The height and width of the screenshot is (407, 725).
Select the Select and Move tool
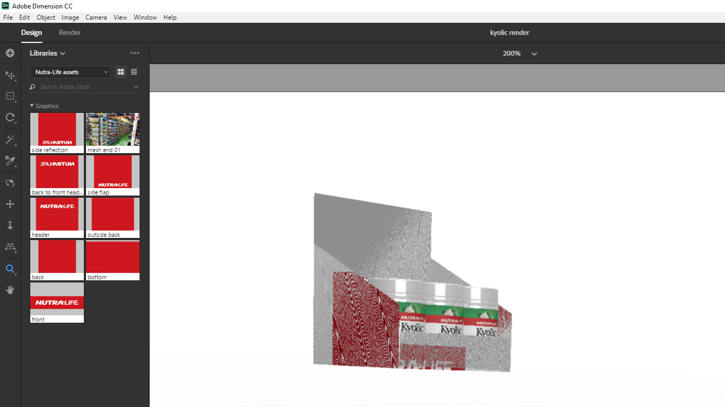[x=10, y=75]
